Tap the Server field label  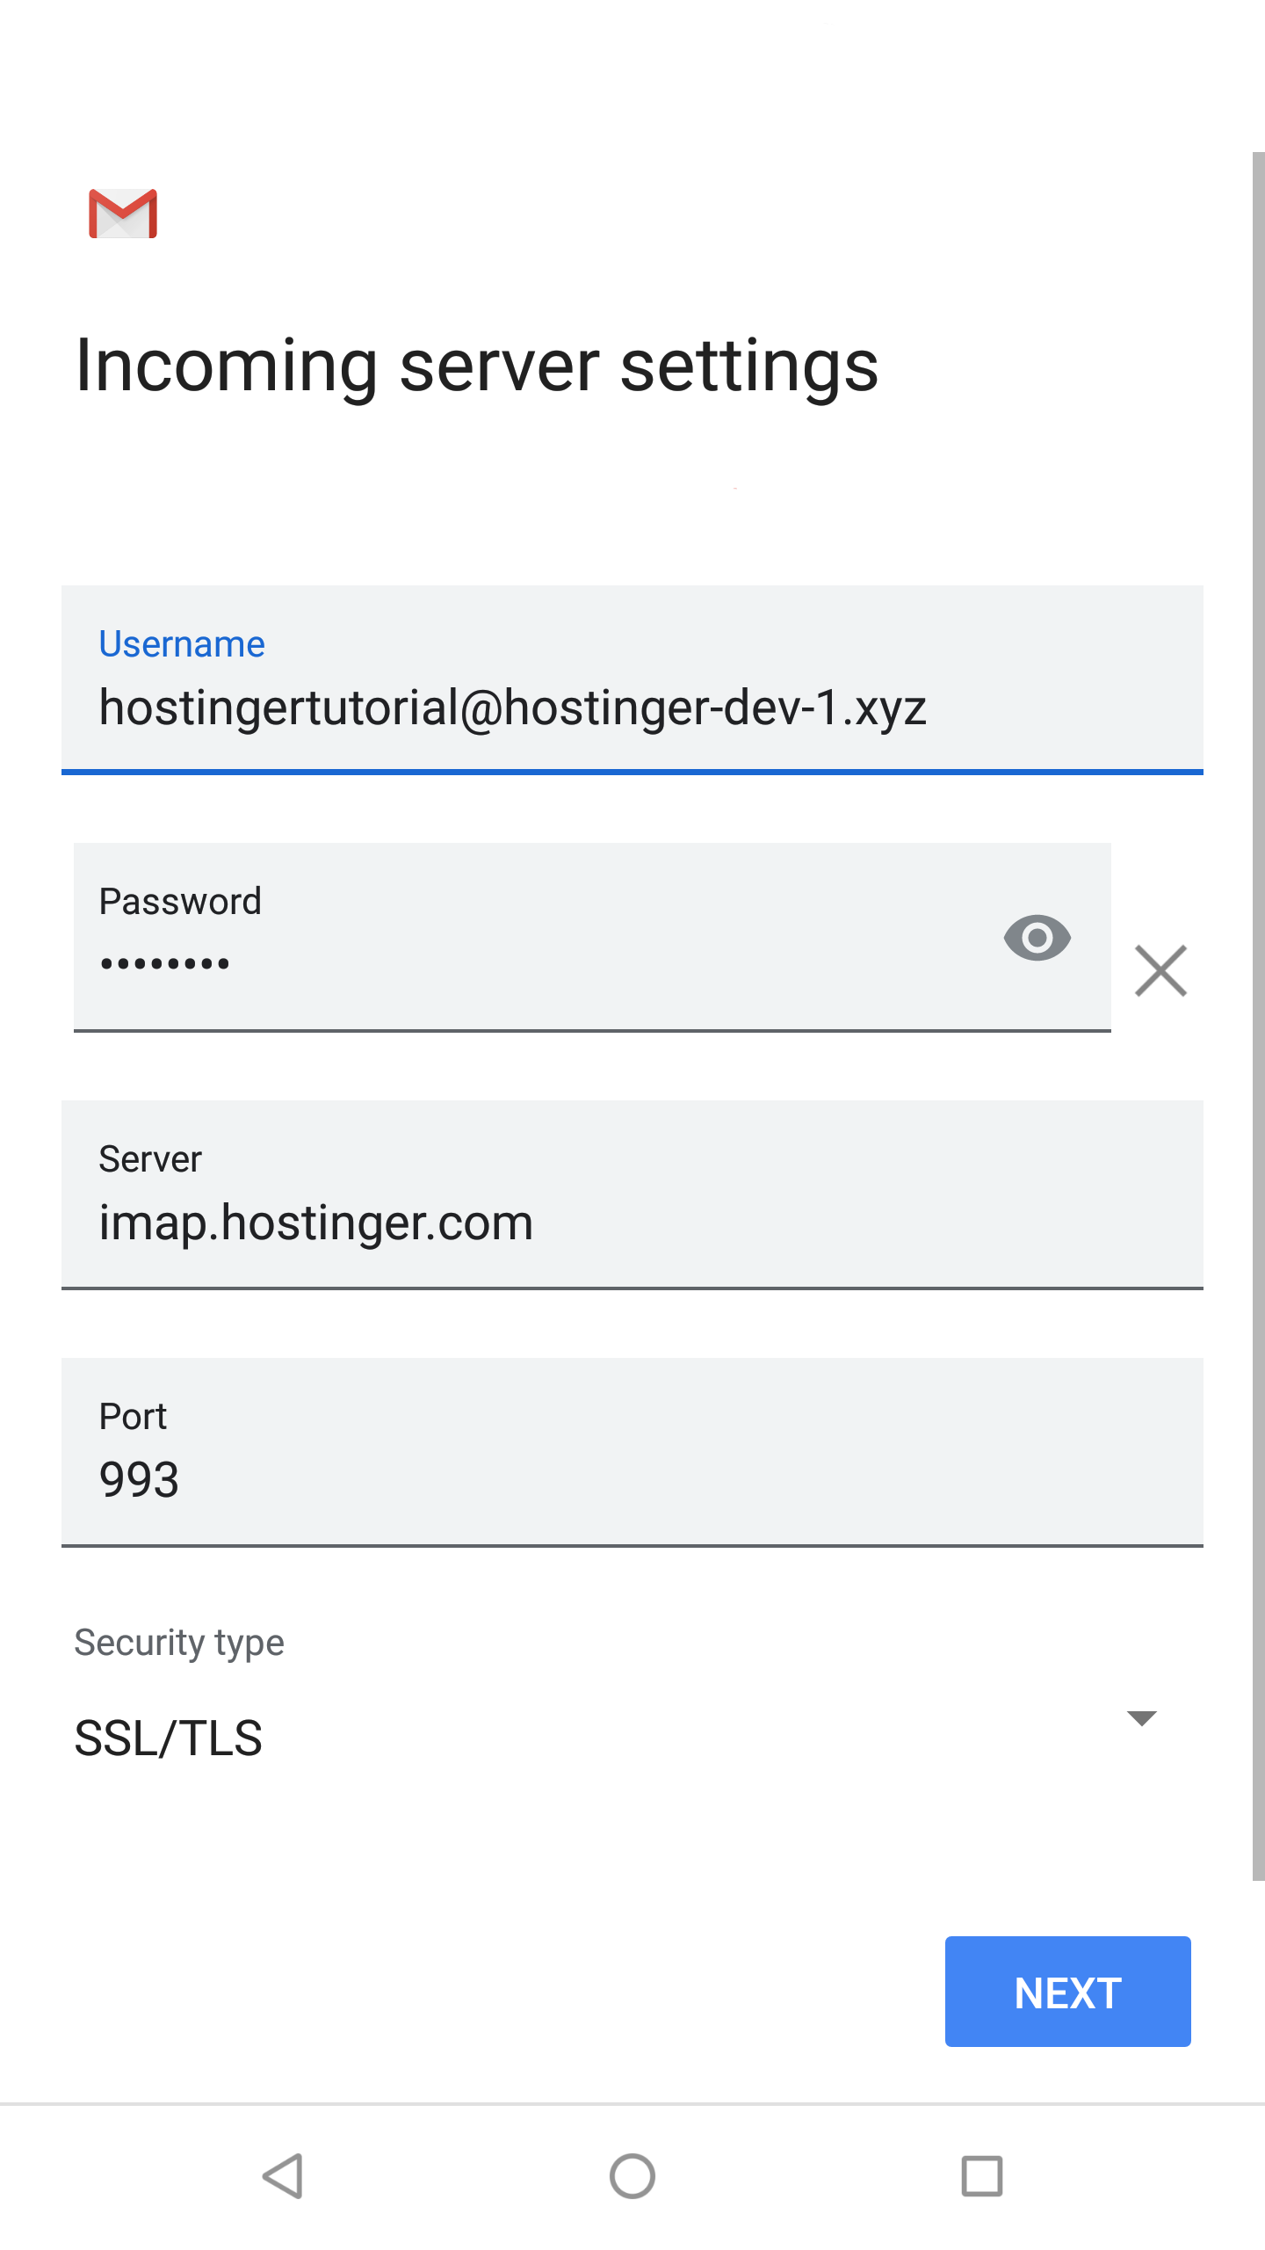point(150,1159)
